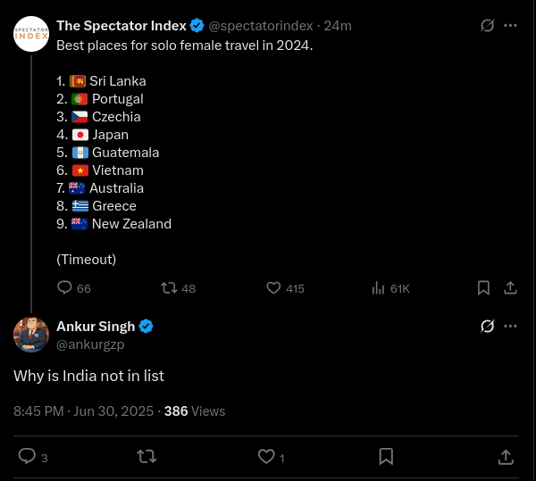This screenshot has height=481, width=536.
Task: Click Grok icon on Spectator Index tweet
Action: 487,25
